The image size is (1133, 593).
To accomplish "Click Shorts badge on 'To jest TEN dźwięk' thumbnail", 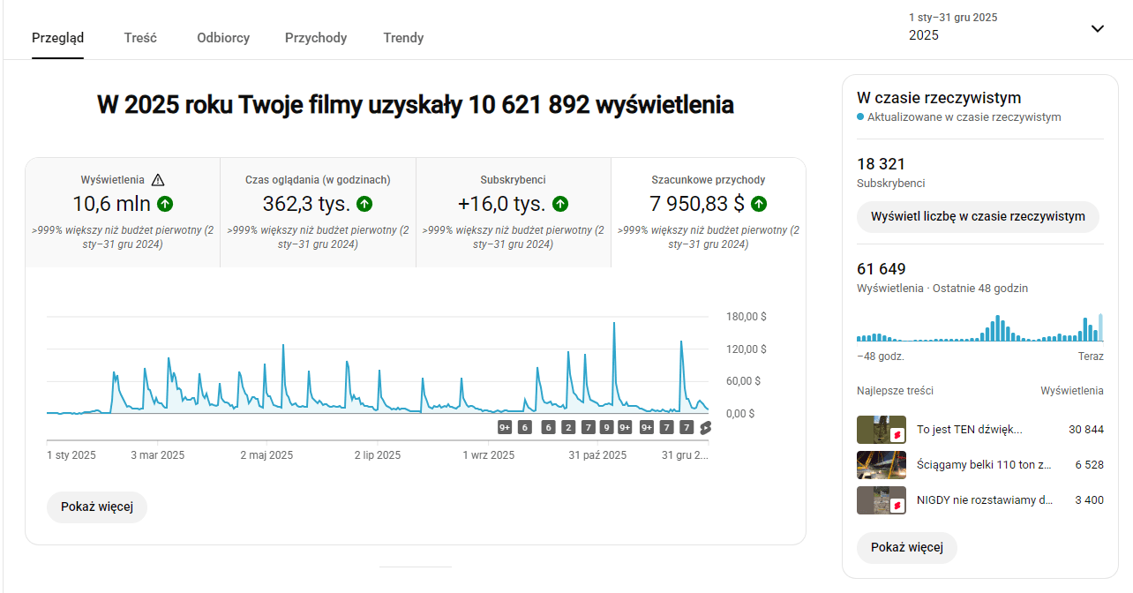I will pyautogui.click(x=897, y=435).
